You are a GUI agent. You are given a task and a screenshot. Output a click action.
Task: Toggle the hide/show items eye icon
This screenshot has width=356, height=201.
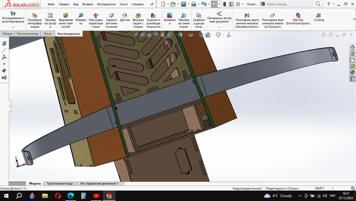[x=191, y=35]
